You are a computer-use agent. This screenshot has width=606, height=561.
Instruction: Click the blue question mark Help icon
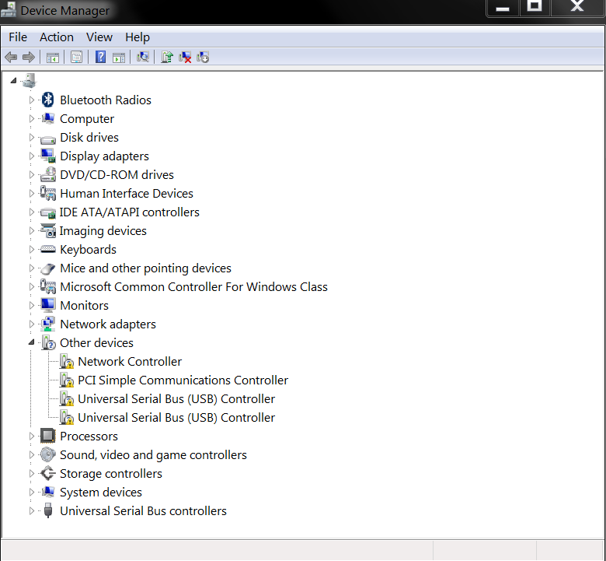100,58
